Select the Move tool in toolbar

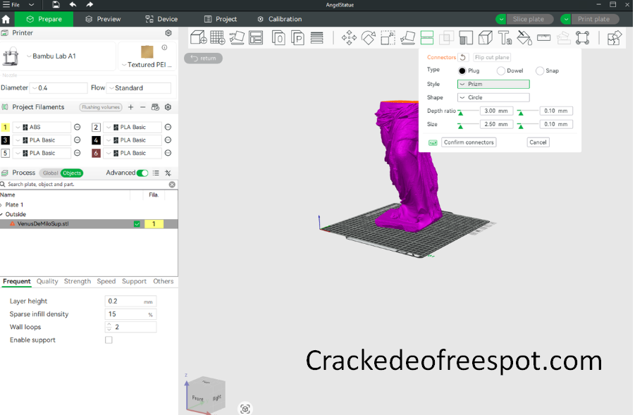[x=349, y=38]
